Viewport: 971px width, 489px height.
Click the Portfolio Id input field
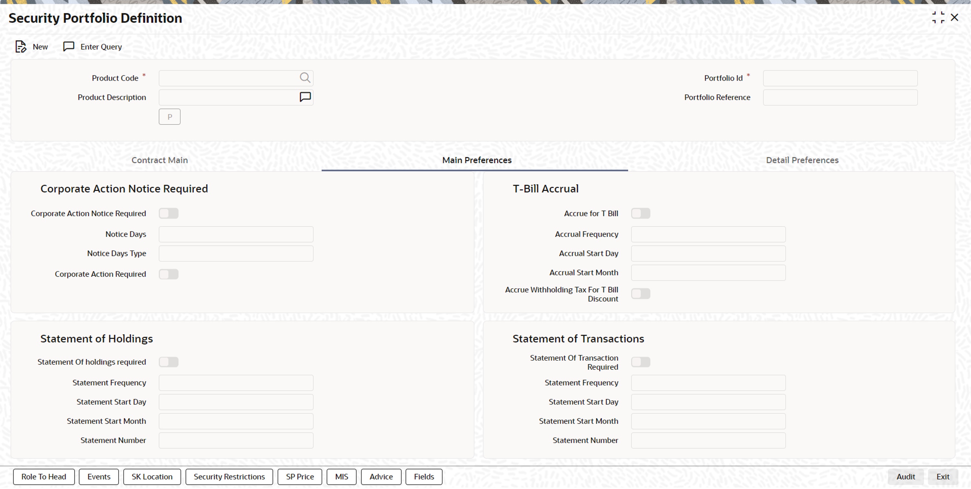840,78
